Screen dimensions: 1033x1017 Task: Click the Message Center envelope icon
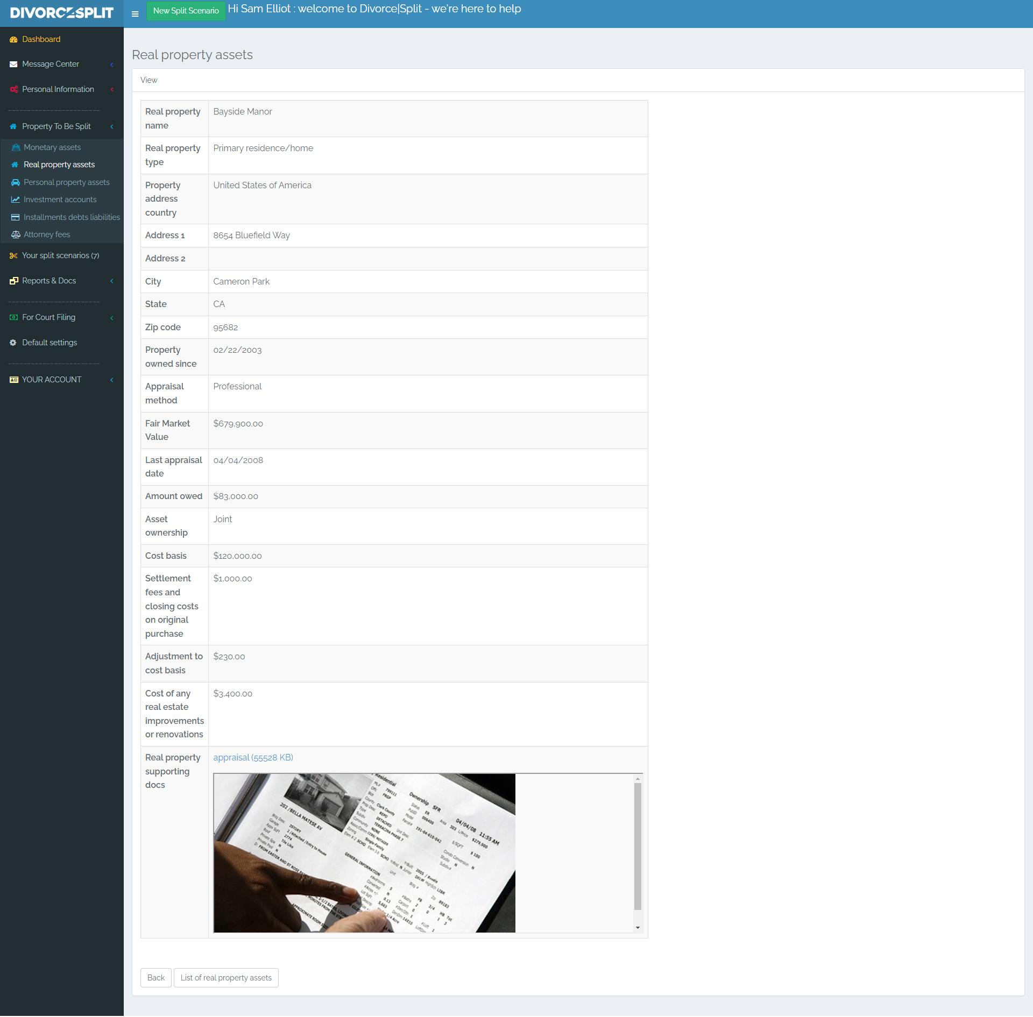click(13, 65)
